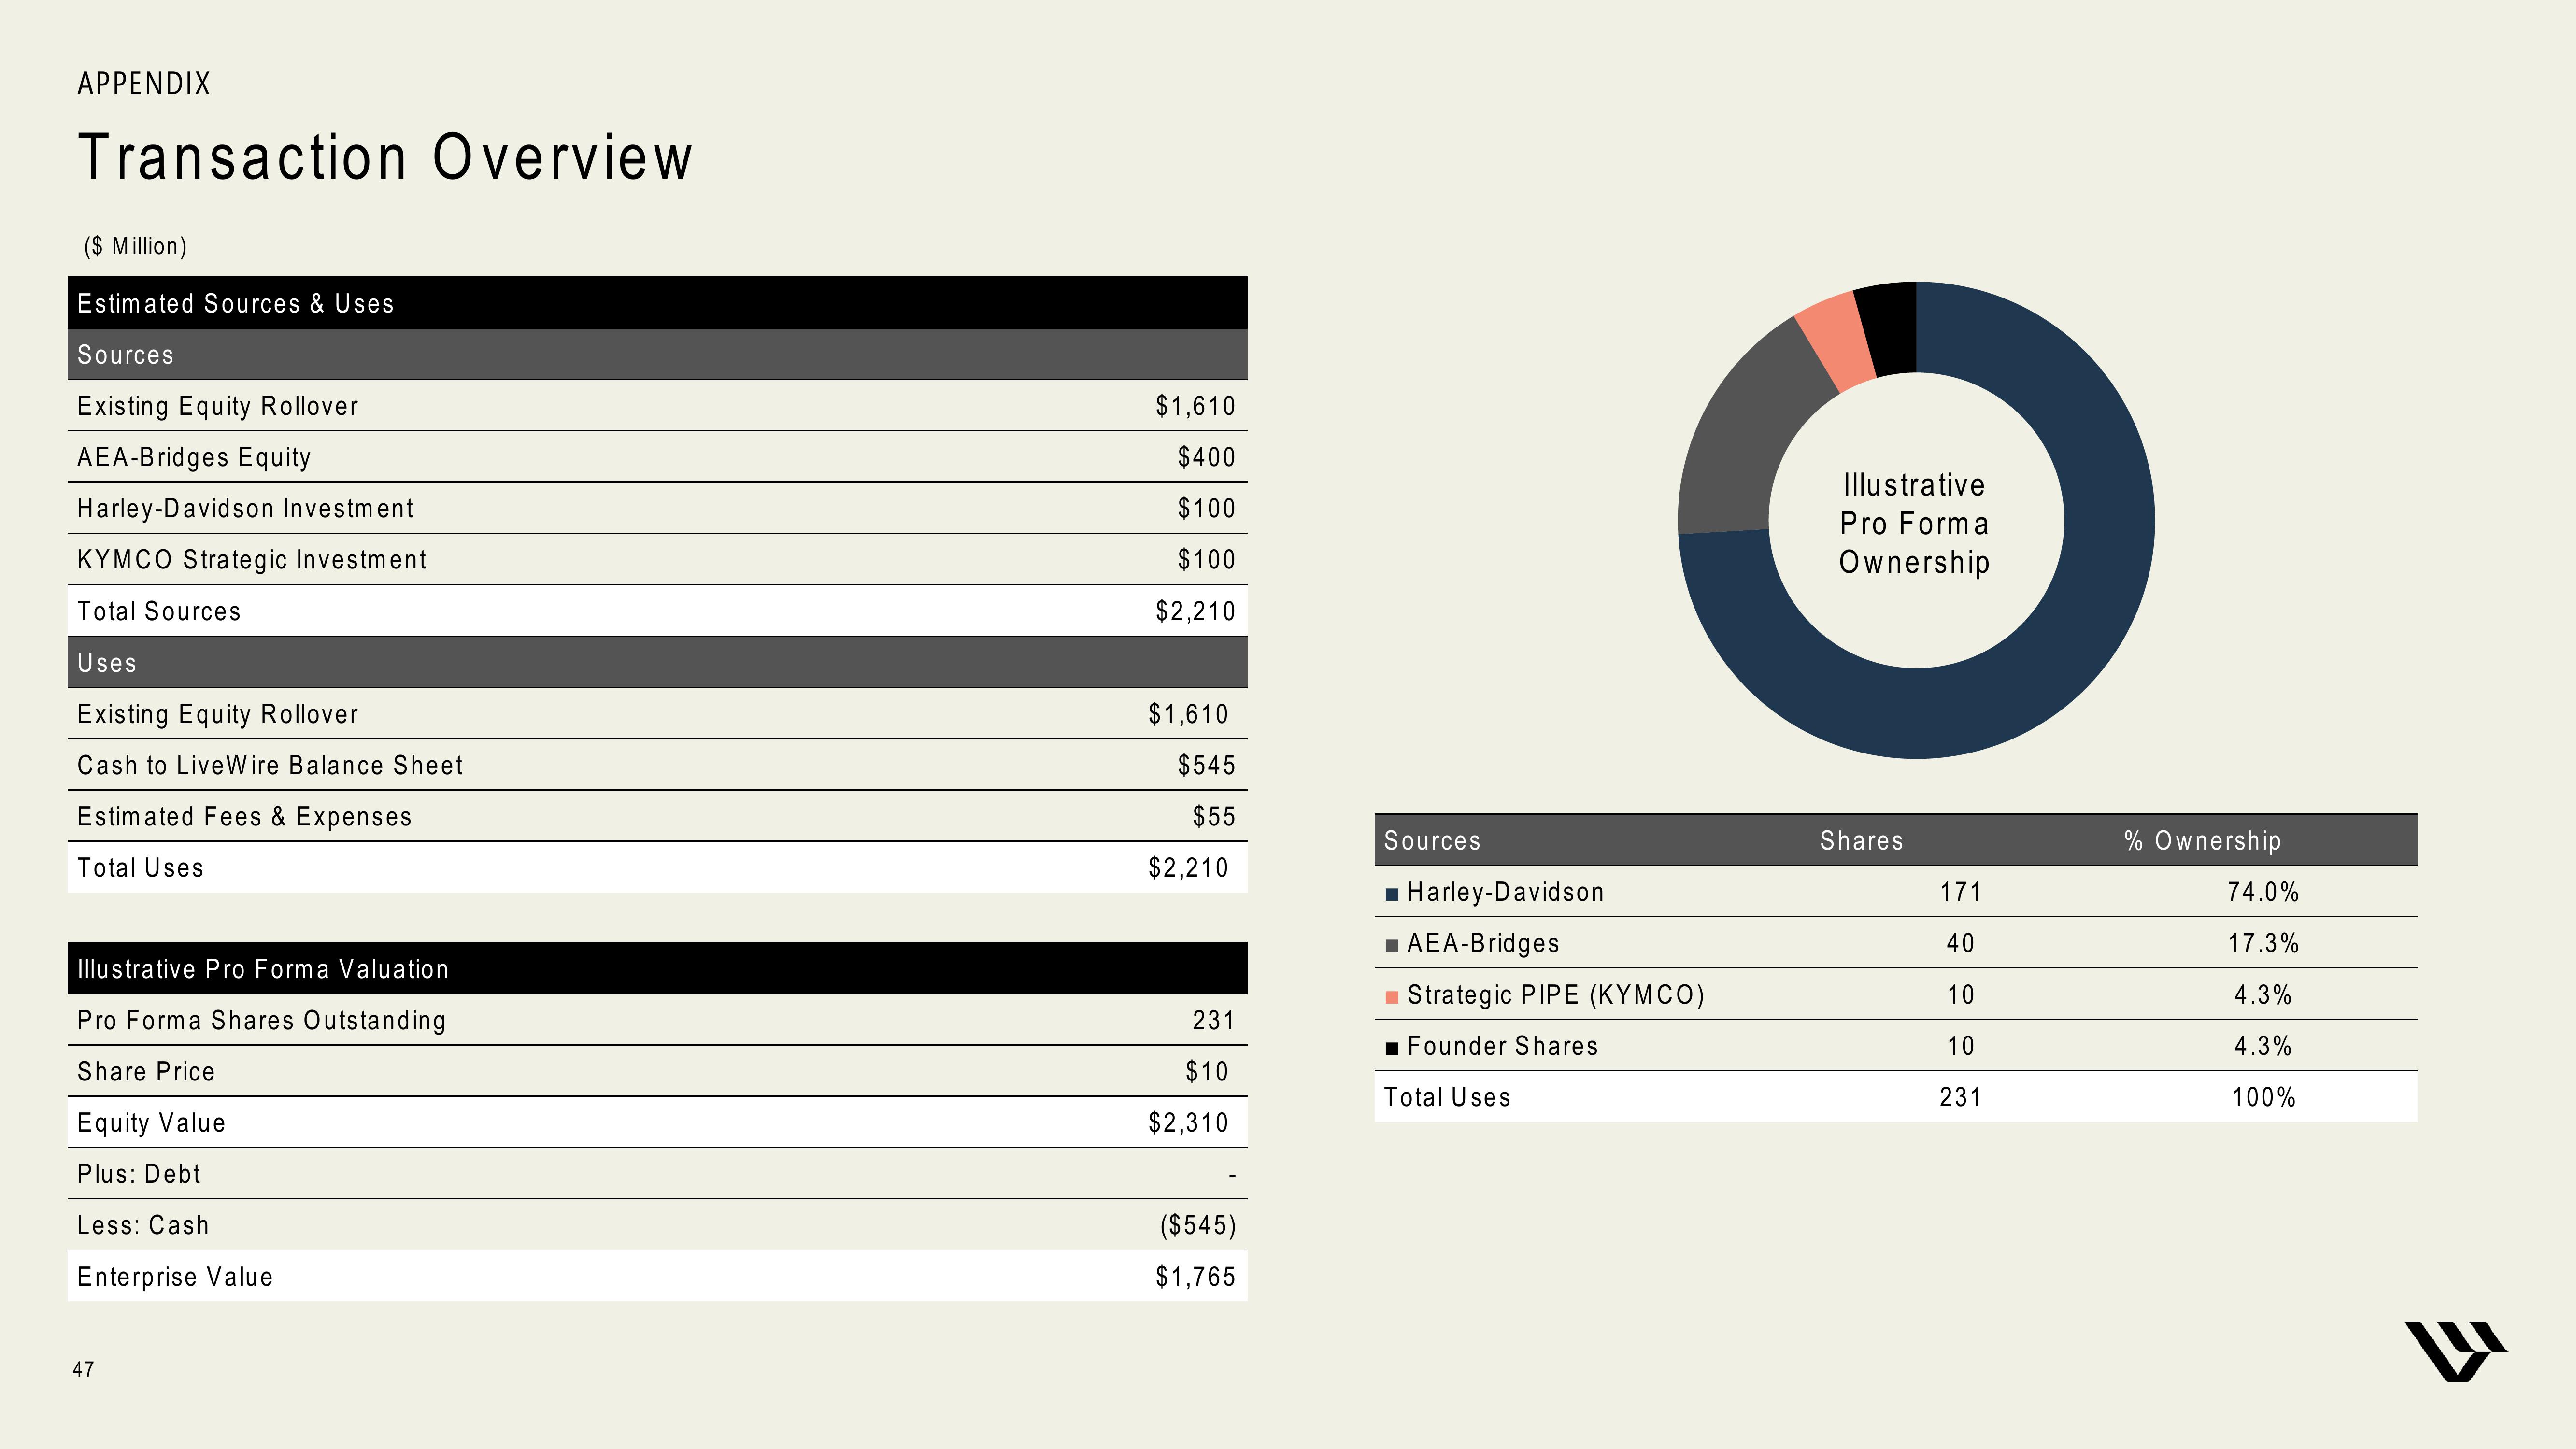Click the '$55' value
The image size is (2576, 1449).
tap(1214, 817)
